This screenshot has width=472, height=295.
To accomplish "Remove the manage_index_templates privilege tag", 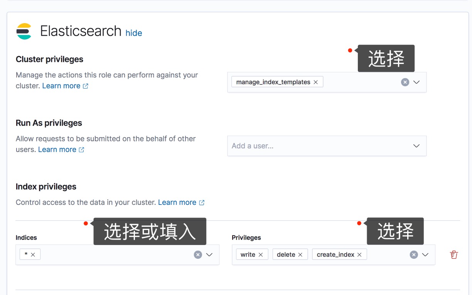I will [315, 82].
